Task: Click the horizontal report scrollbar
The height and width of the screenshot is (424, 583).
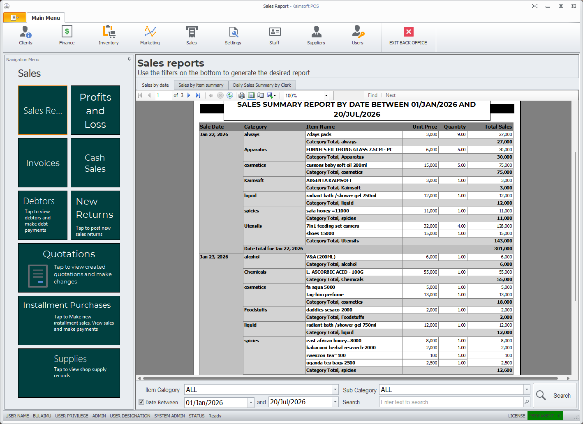Action: click(x=350, y=378)
